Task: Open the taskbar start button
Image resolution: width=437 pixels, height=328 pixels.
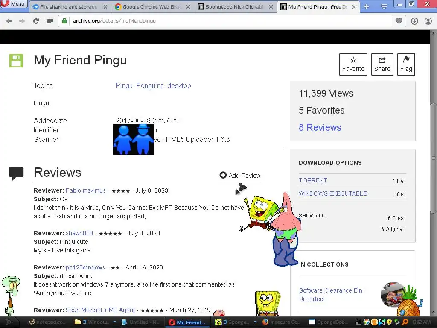Action: (x=9, y=322)
